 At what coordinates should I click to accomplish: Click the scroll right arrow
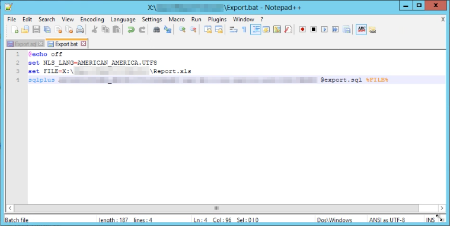[441, 208]
